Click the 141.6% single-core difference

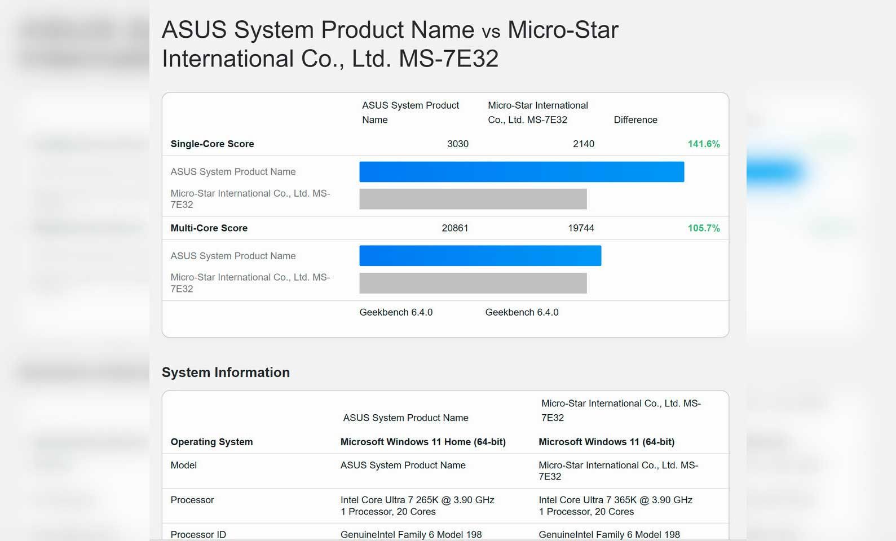[x=703, y=144]
